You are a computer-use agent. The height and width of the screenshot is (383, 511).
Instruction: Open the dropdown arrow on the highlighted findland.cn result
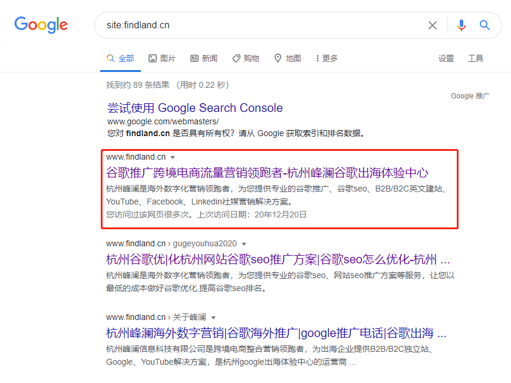(x=173, y=157)
